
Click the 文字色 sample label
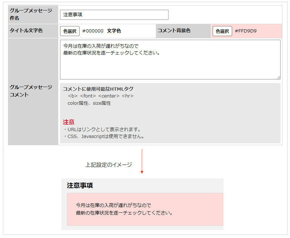tap(114, 31)
